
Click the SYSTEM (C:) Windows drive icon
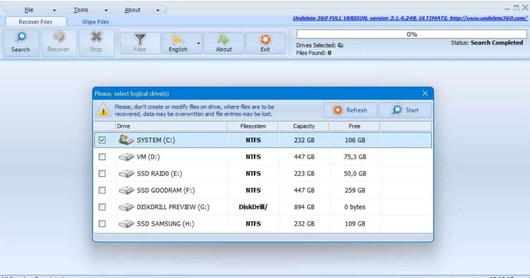[126, 140]
